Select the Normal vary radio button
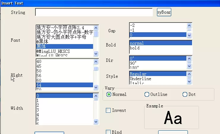The width and height of the screenshot is (220, 134). (x=109, y=94)
